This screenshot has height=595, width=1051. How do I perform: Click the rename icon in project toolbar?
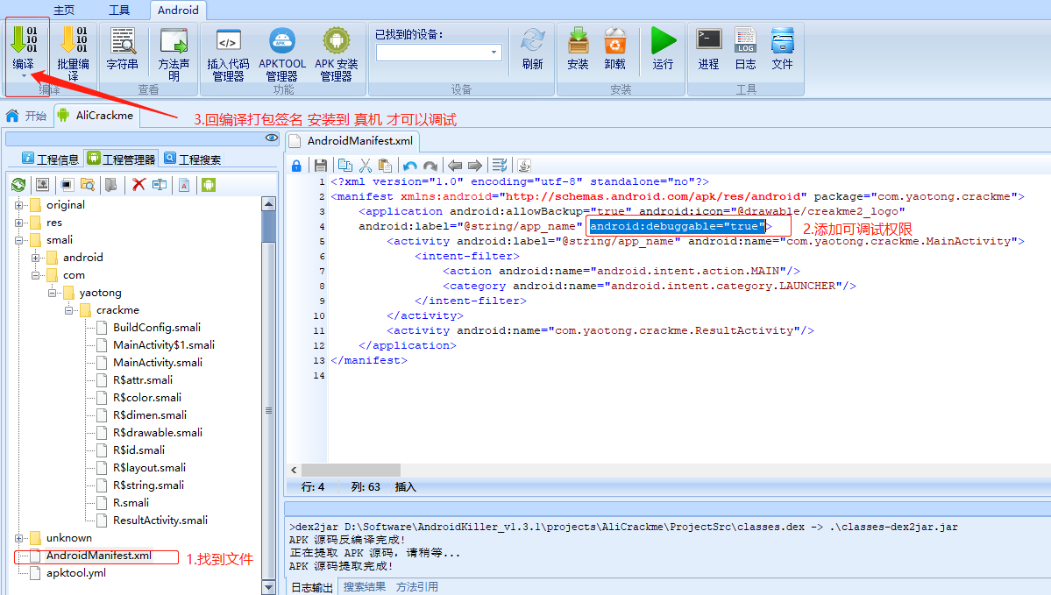tap(160, 185)
